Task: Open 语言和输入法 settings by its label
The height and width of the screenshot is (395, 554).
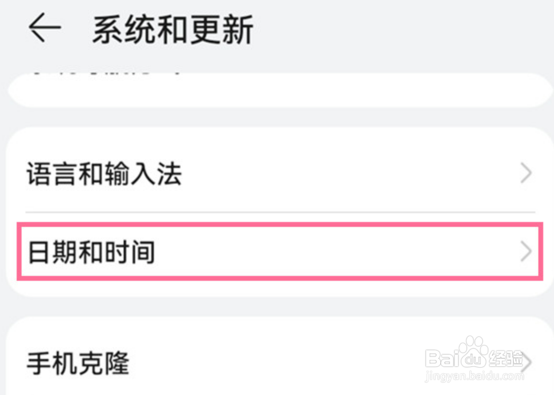Action: pos(104,174)
